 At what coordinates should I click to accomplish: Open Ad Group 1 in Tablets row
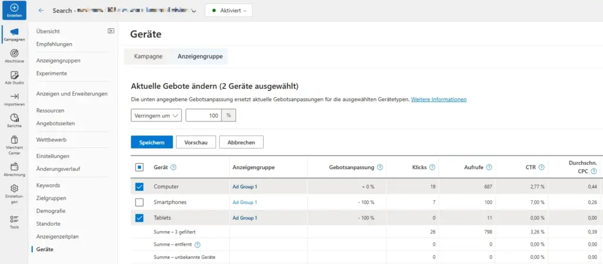coord(244,218)
